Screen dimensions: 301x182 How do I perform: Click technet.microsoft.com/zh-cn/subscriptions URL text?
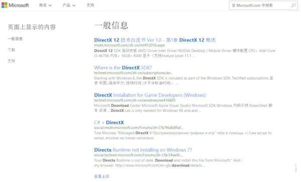[x=133, y=73]
